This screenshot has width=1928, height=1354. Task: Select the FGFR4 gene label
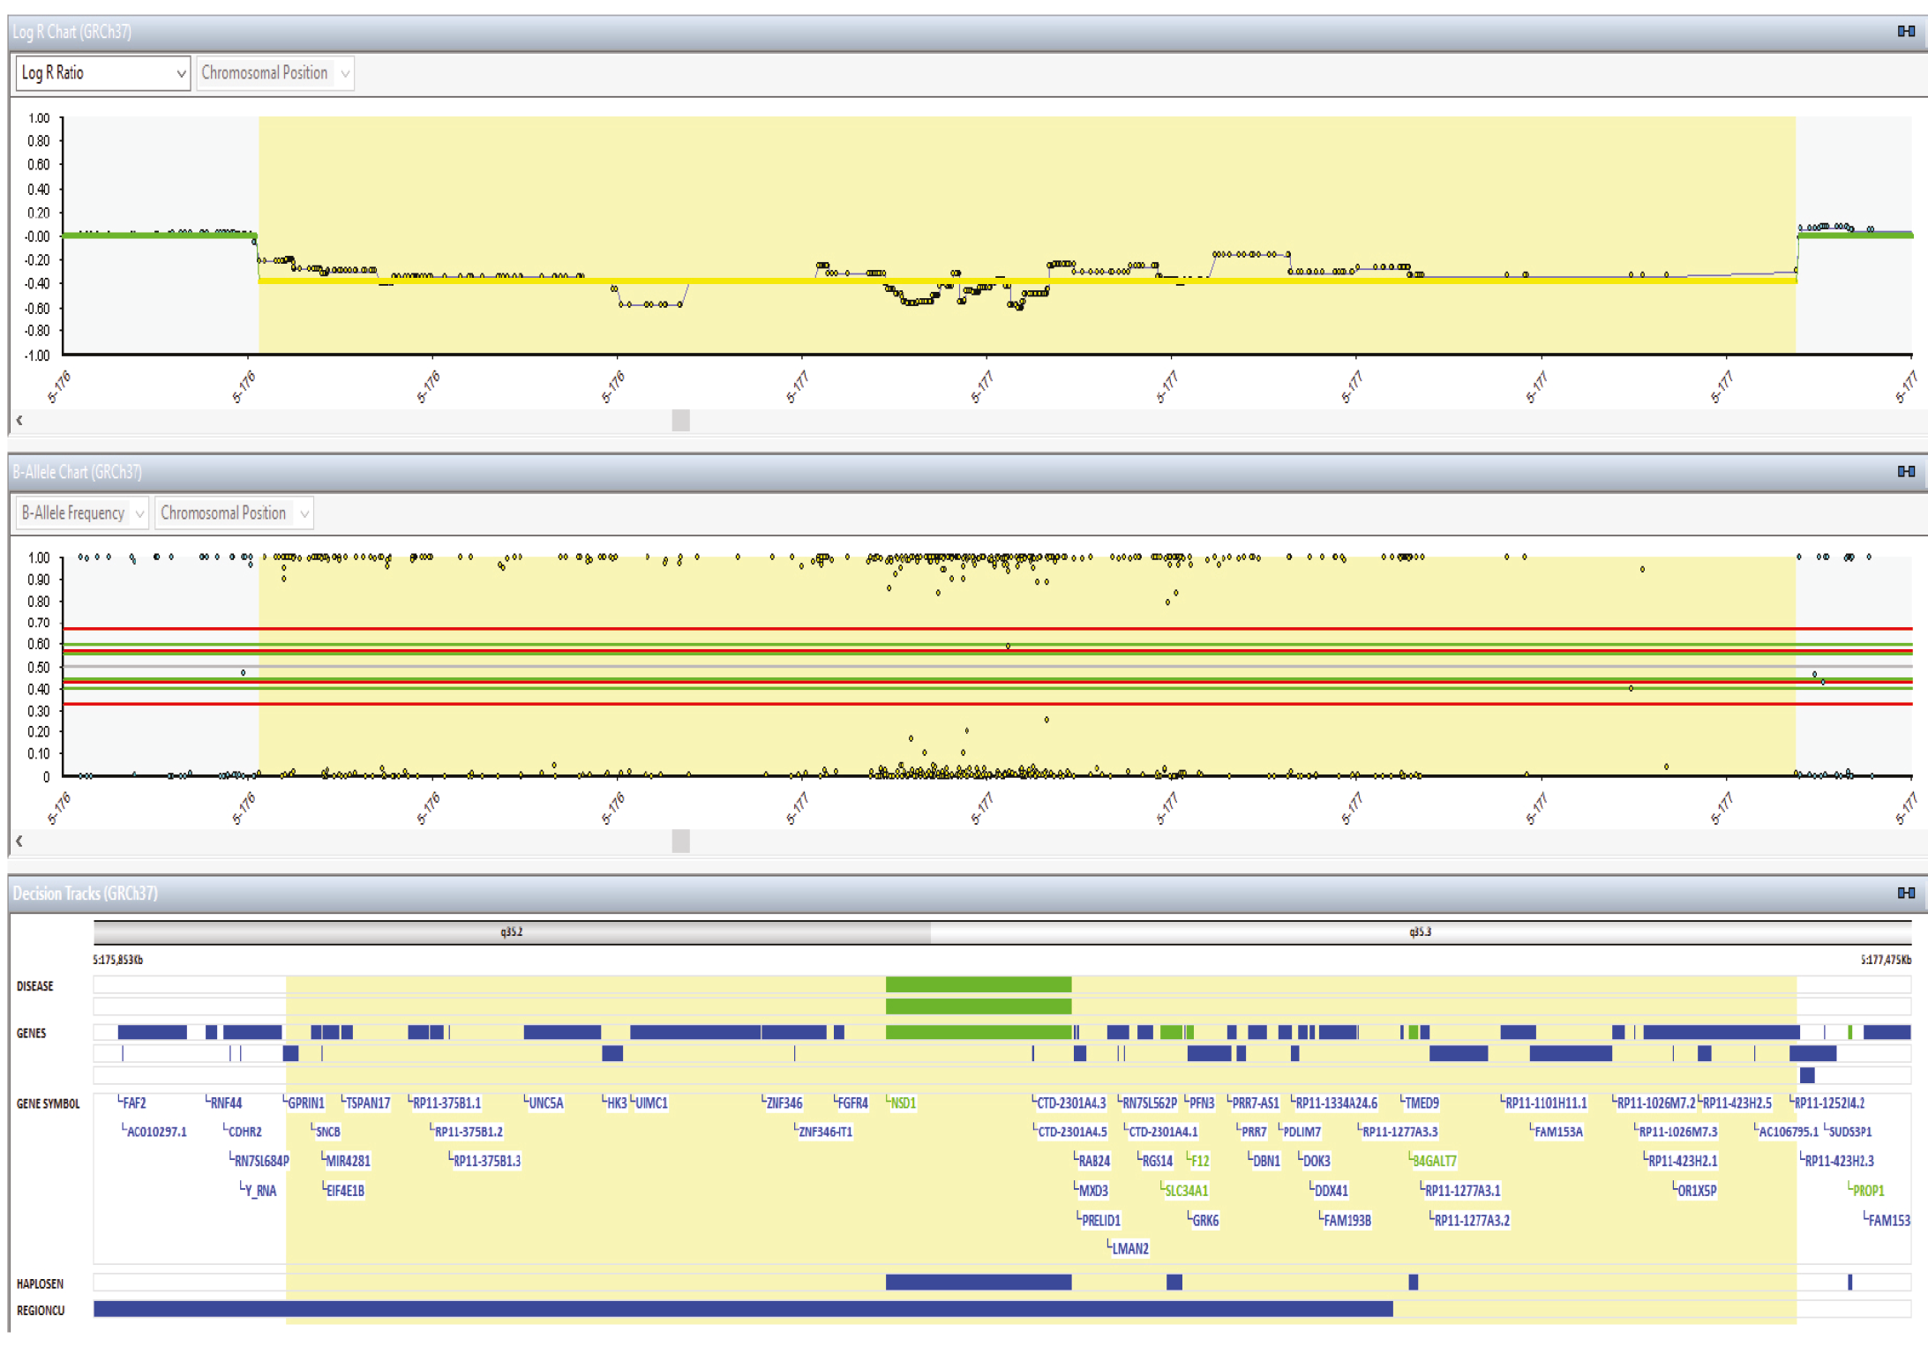[853, 1103]
